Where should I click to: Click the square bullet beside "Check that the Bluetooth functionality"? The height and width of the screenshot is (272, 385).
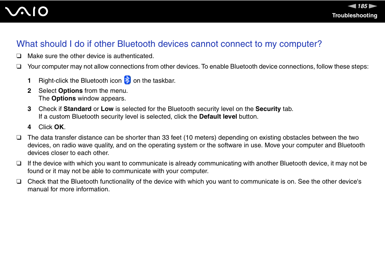[19, 182]
